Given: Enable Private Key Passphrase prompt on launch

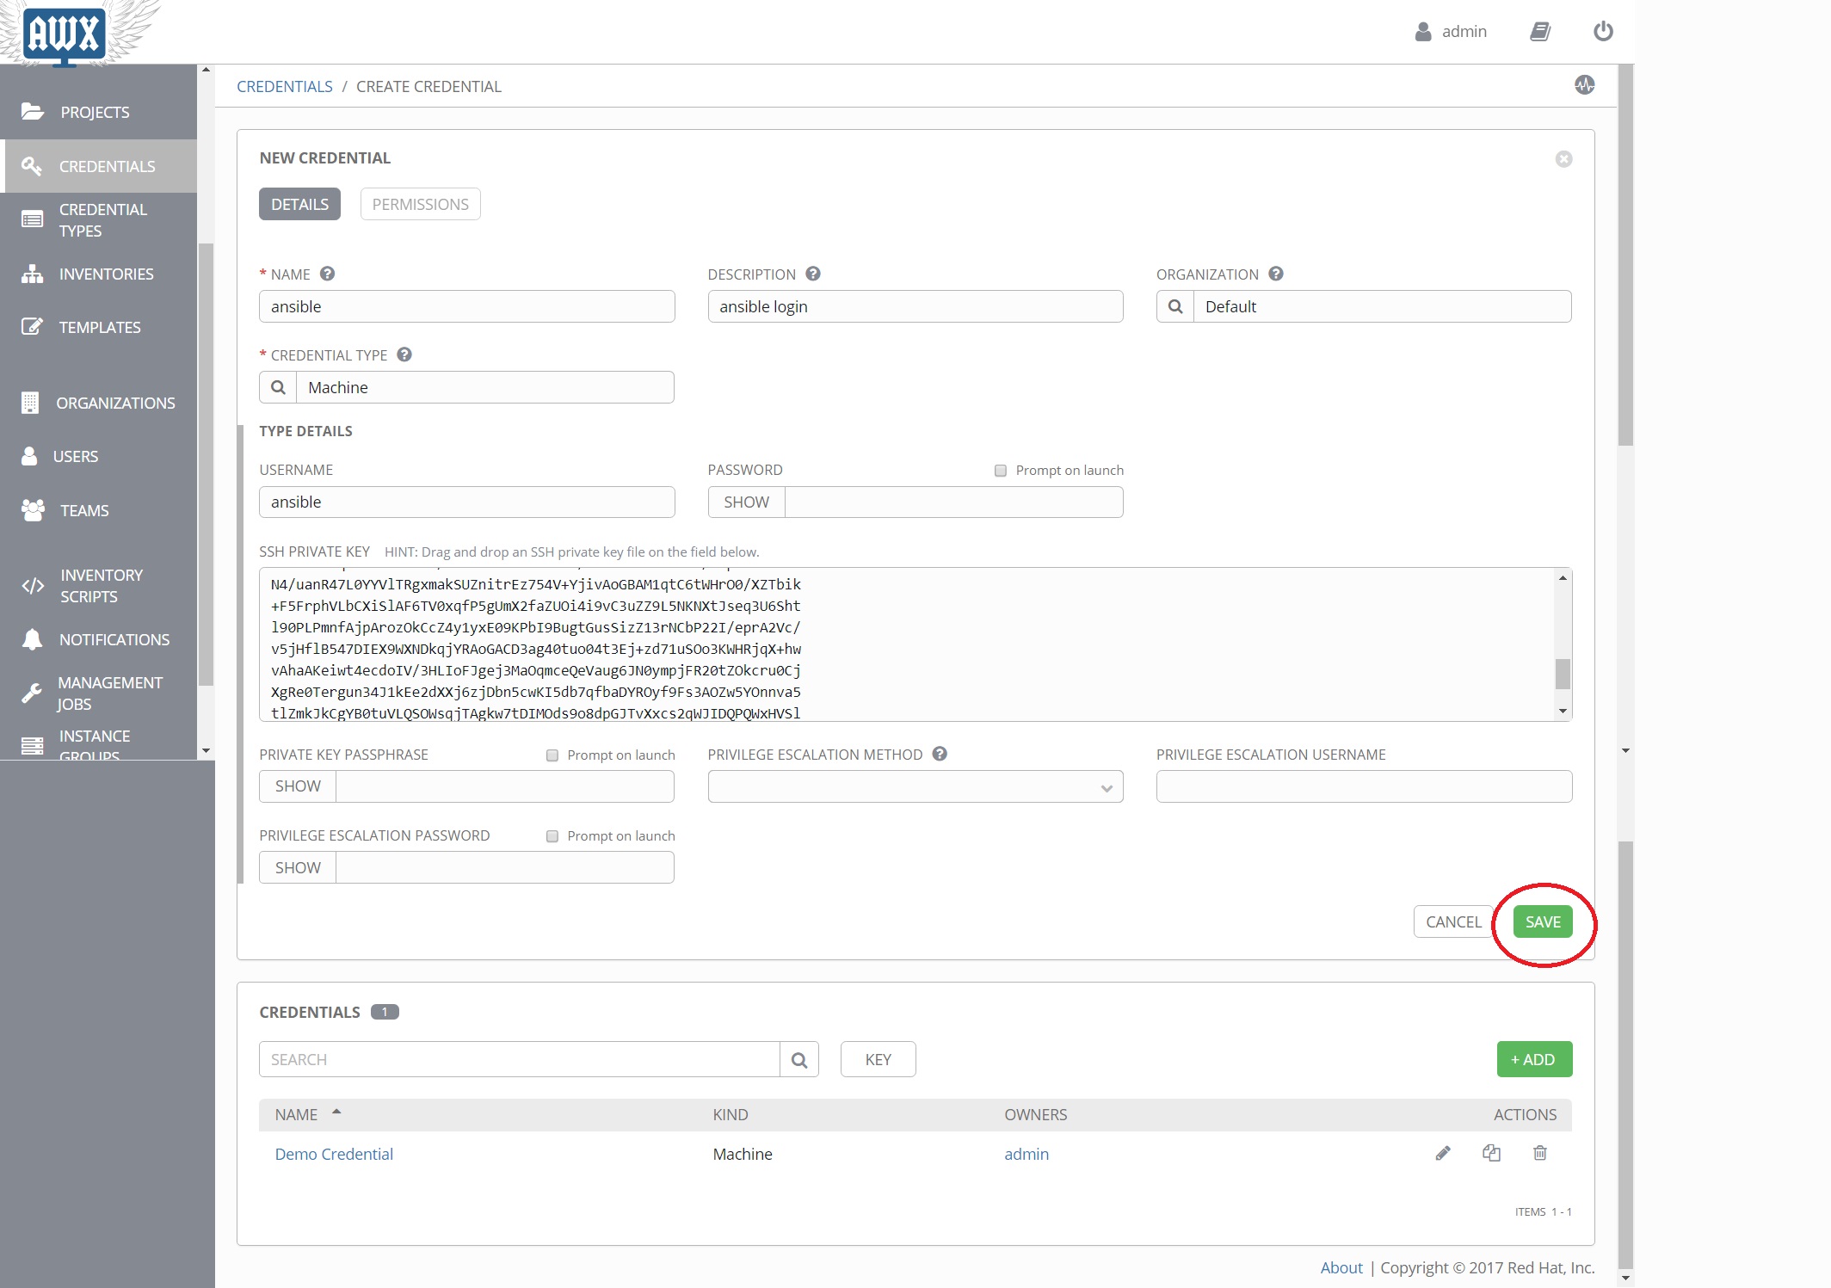Looking at the screenshot, I should [552, 755].
